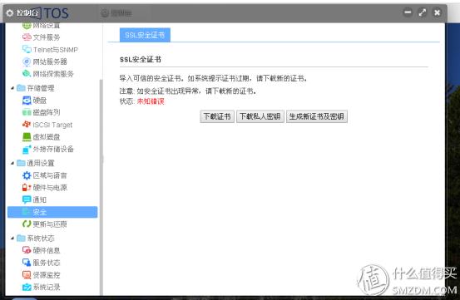
Task: Select the SSL安全证书 tab
Action: coord(145,35)
